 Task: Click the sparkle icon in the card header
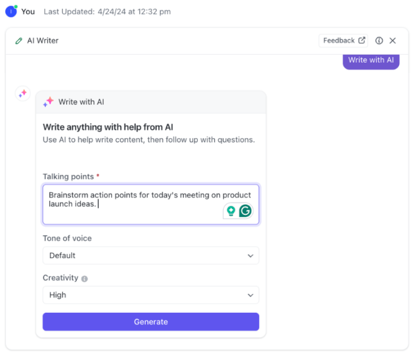(48, 102)
